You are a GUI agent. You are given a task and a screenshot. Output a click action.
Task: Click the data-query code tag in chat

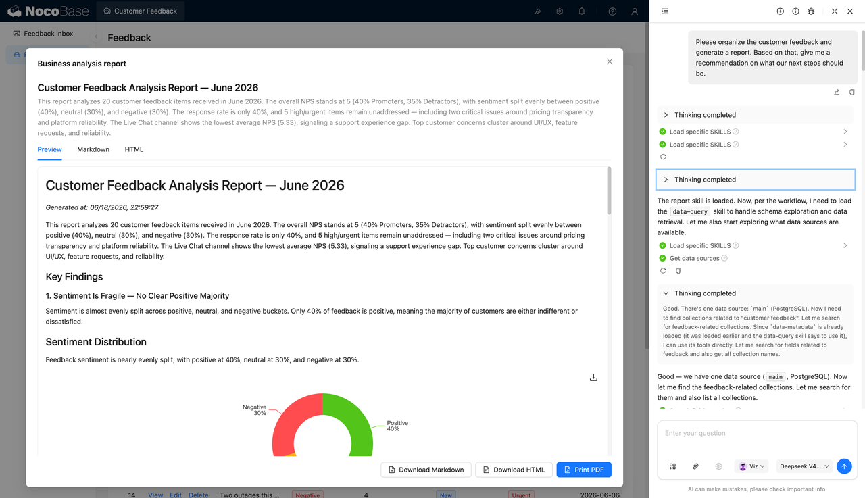(x=690, y=211)
